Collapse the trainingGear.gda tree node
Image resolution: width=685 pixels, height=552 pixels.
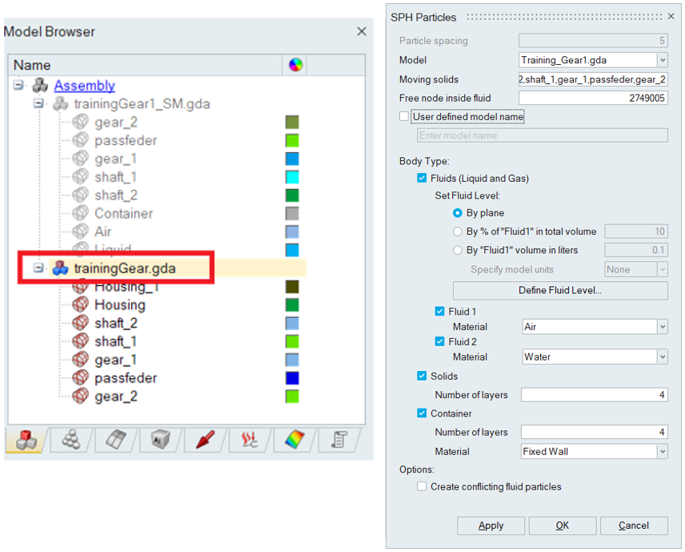point(38,268)
